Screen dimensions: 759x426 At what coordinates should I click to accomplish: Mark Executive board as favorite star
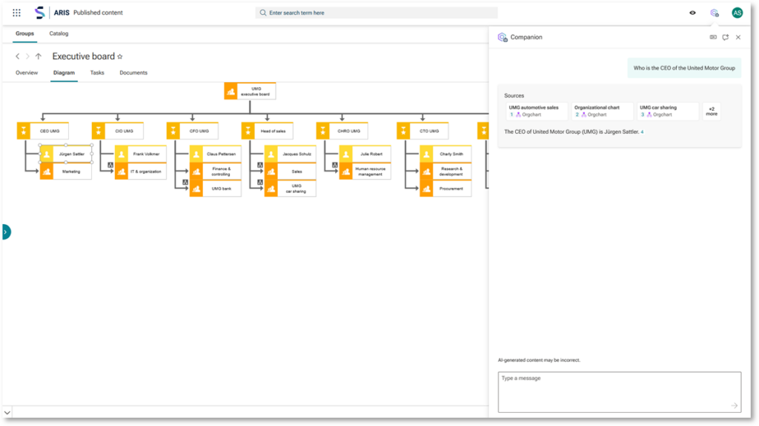tap(120, 56)
